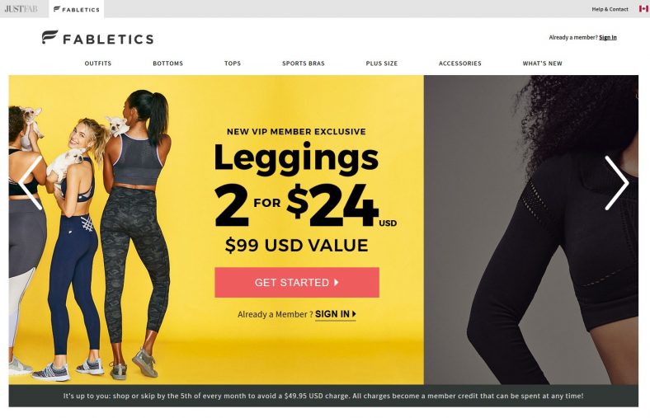Screen dimensions: 650x418
Task: Click Sign In link in header
Action: pos(608,37)
